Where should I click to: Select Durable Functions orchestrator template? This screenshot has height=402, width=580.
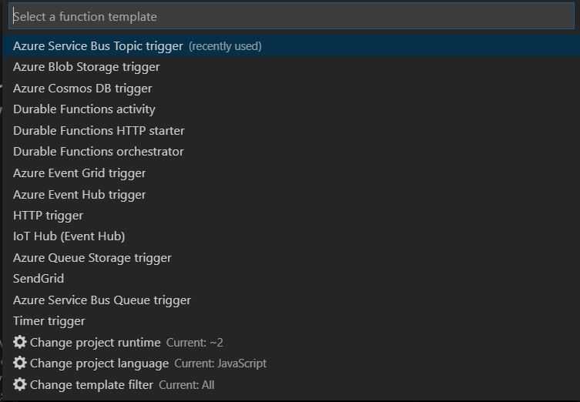tap(291, 152)
